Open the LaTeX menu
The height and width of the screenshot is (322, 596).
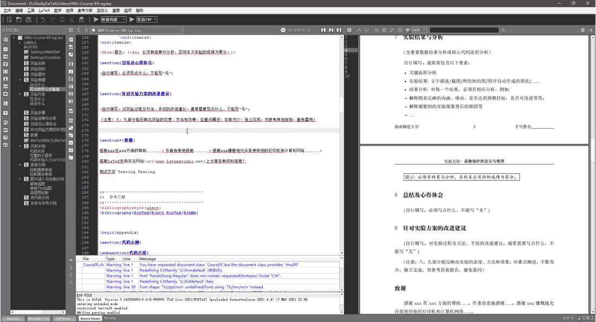tap(44, 10)
